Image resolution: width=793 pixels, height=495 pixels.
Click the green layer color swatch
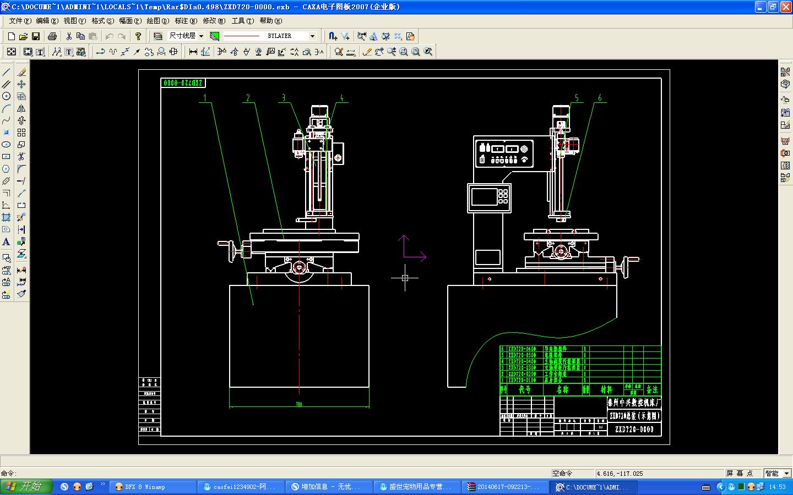pos(215,36)
